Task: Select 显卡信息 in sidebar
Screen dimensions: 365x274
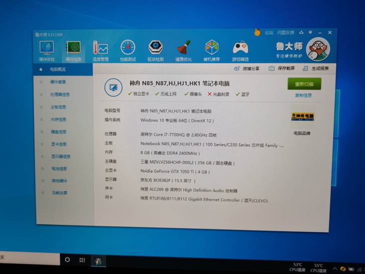Action: (59, 144)
